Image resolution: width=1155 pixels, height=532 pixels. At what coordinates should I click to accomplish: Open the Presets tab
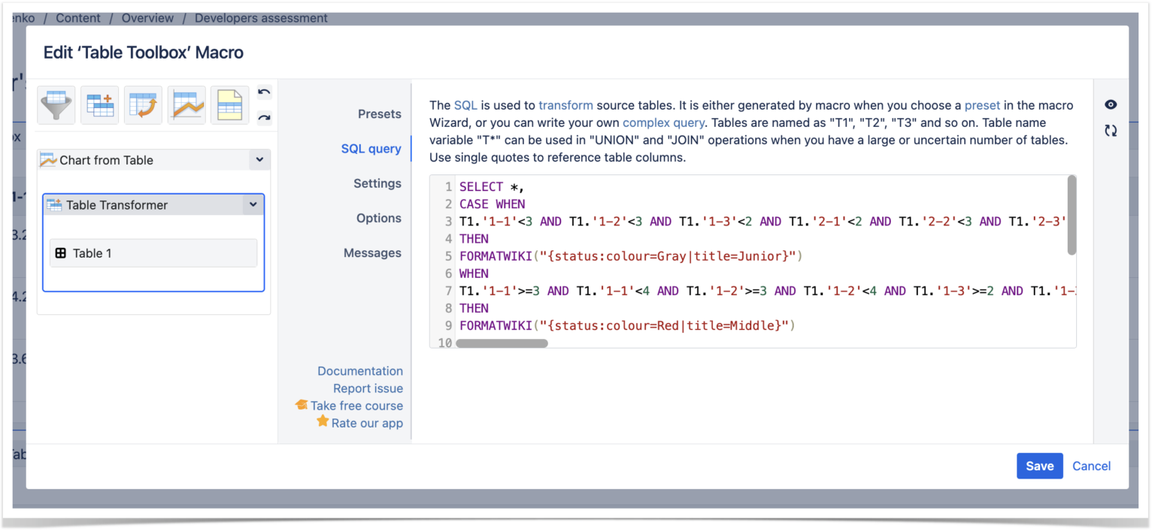pyautogui.click(x=380, y=113)
